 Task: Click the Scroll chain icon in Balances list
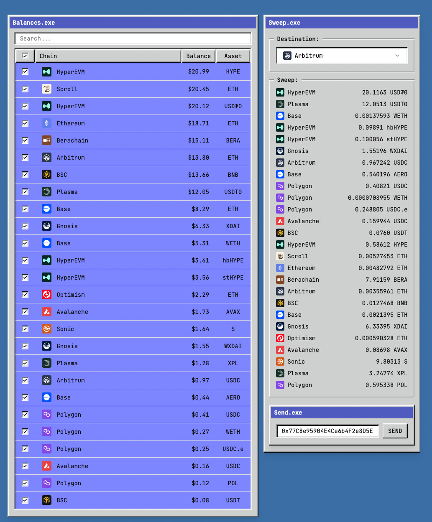46,89
